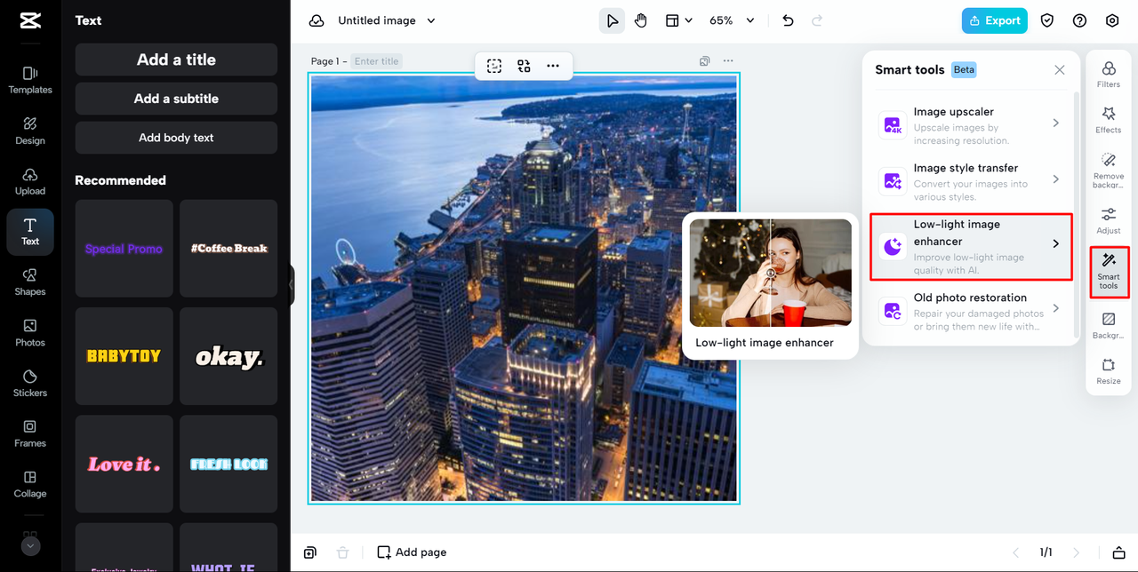Open Old photo restoration tool
1138x572 pixels.
(x=971, y=312)
